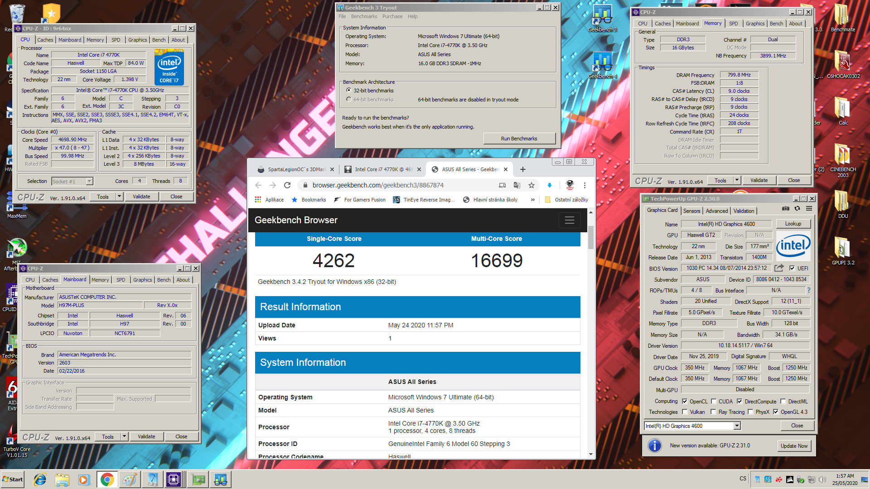Expand Tools arrow in Memory CPU-Z window

(737, 180)
